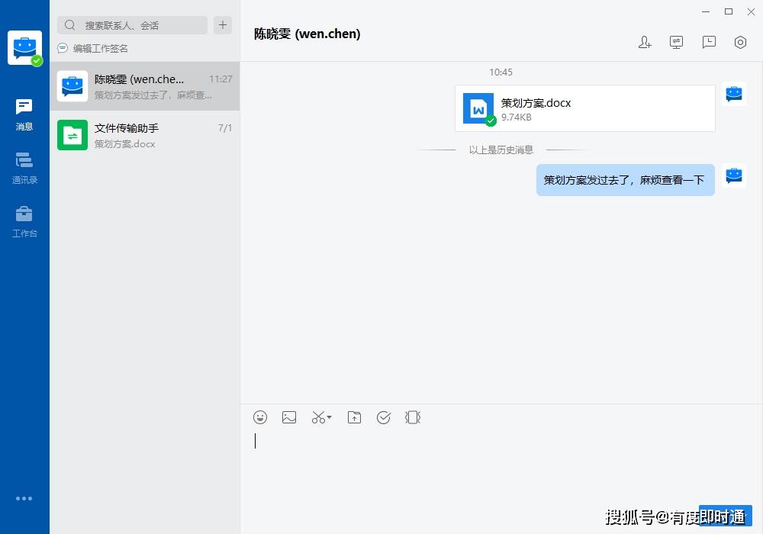The image size is (763, 534).
Task: Take a screenshot with the scissors icon
Action: tap(318, 417)
